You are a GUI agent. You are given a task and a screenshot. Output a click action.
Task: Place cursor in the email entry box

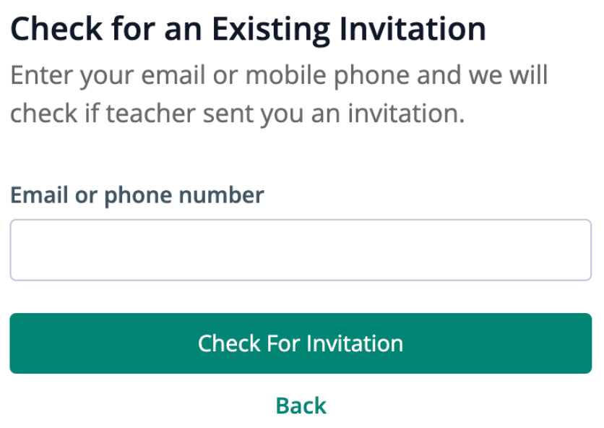[301, 250]
